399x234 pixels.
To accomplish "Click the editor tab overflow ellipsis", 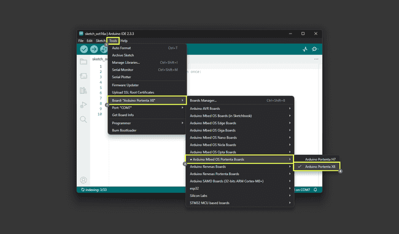I will pyautogui.click(x=316, y=59).
